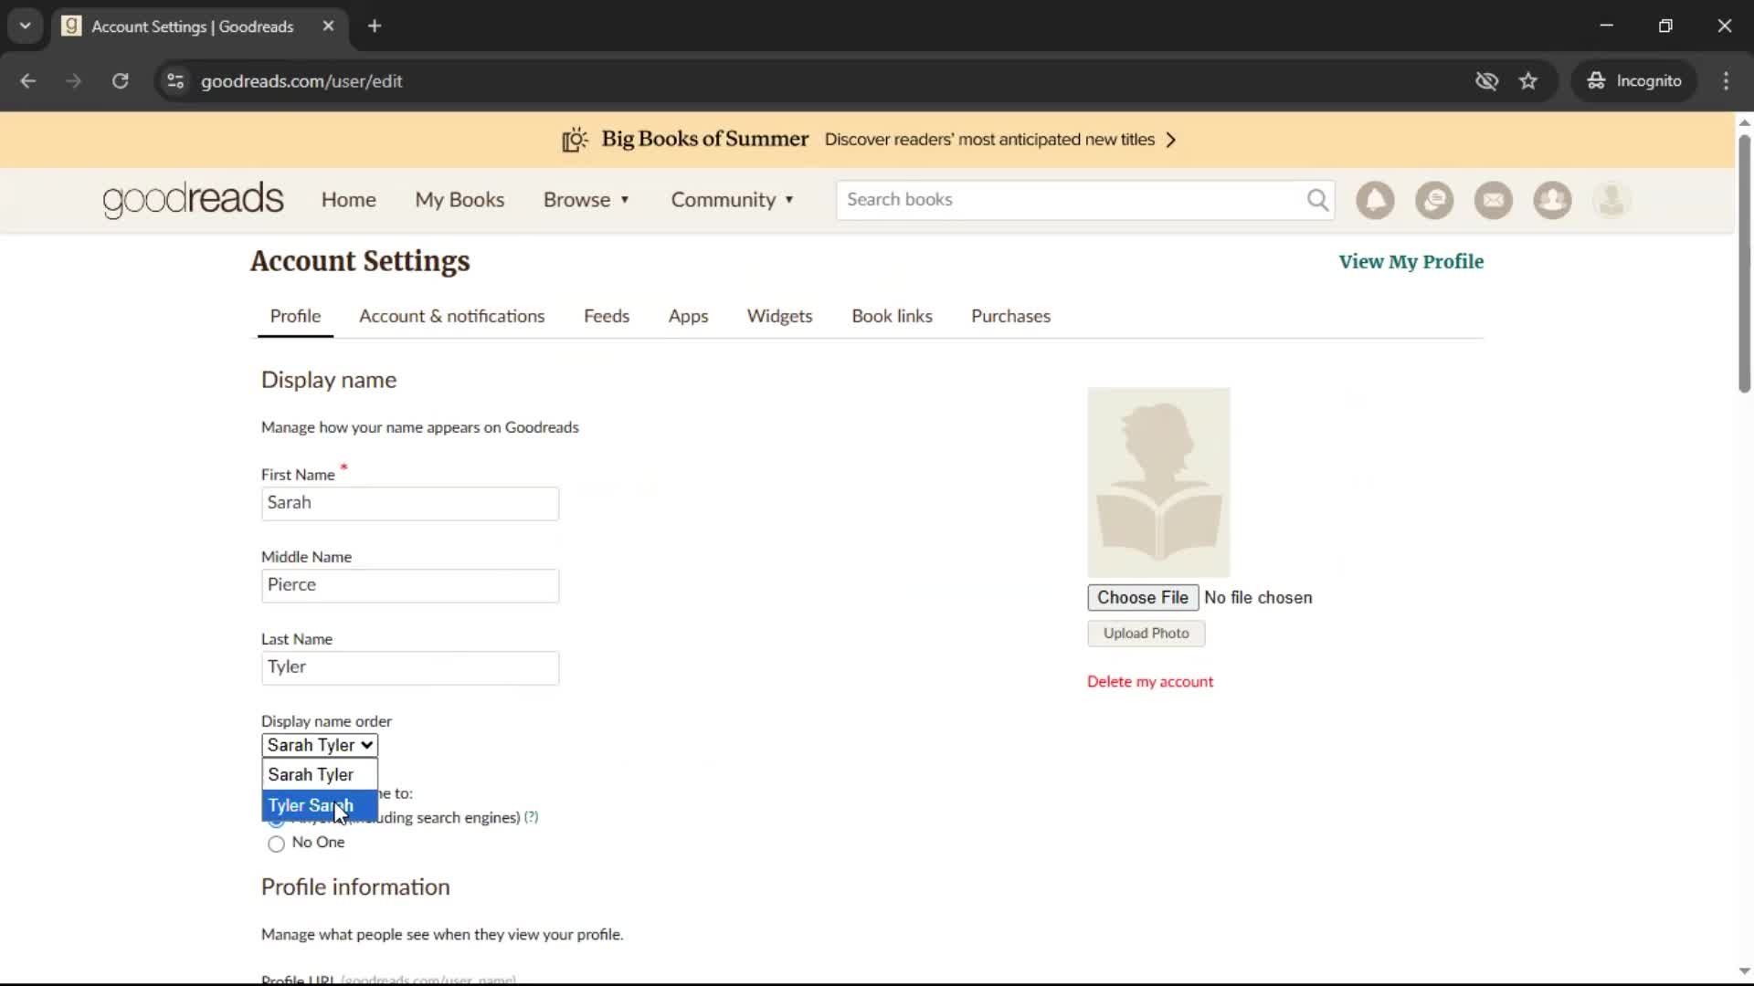Close the Account Settings browser tab
1754x986 pixels.
tap(328, 26)
